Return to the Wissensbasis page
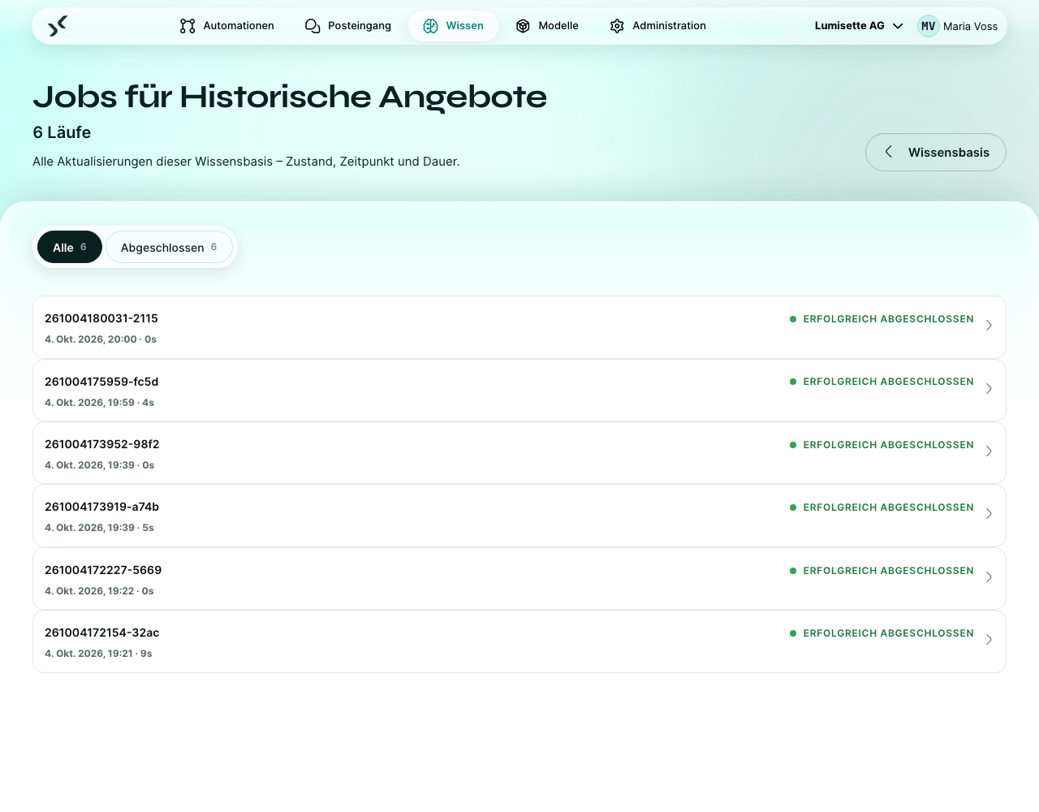Screen dimensions: 1039x812 (x=936, y=152)
